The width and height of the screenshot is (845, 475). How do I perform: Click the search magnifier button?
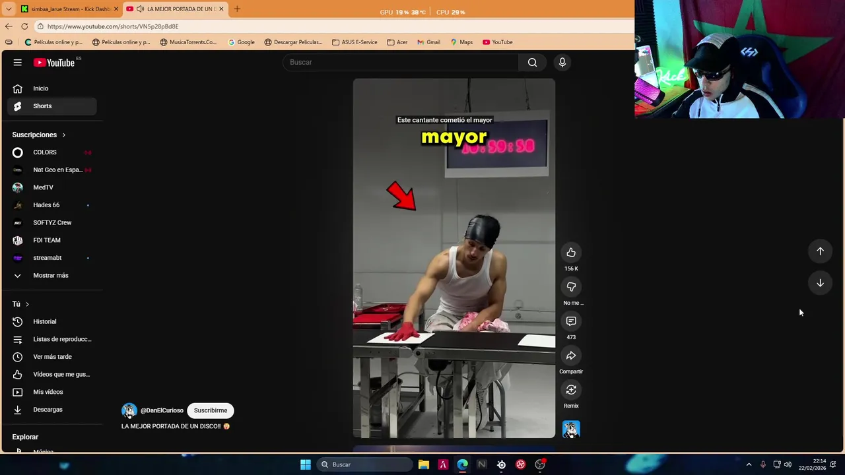point(532,62)
